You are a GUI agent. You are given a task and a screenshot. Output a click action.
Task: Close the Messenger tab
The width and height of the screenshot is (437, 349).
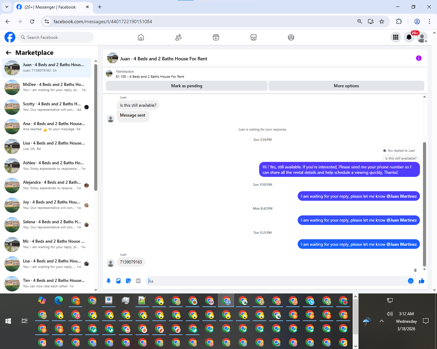pos(87,7)
